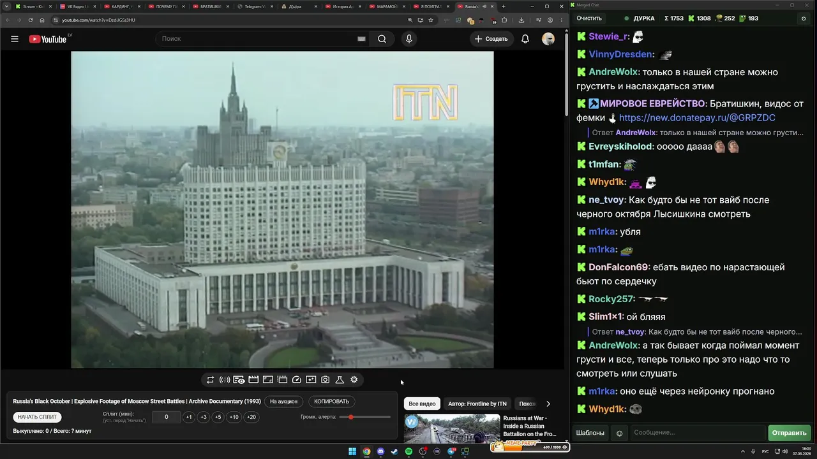This screenshot has width=817, height=459.
Task: Adjust the 'Громк. алерта' volume slider
Action: coord(365,417)
